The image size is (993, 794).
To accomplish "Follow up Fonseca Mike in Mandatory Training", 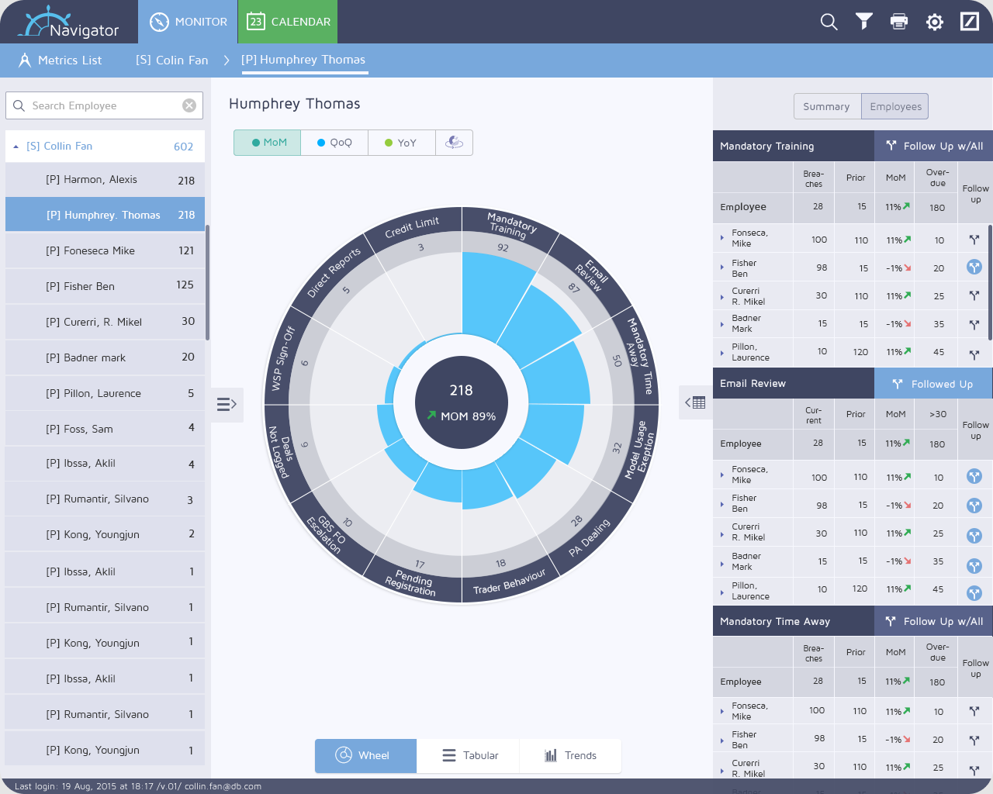I will [974, 240].
